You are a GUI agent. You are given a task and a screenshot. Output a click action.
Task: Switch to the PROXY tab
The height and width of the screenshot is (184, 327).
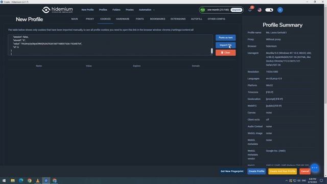pos(90,19)
